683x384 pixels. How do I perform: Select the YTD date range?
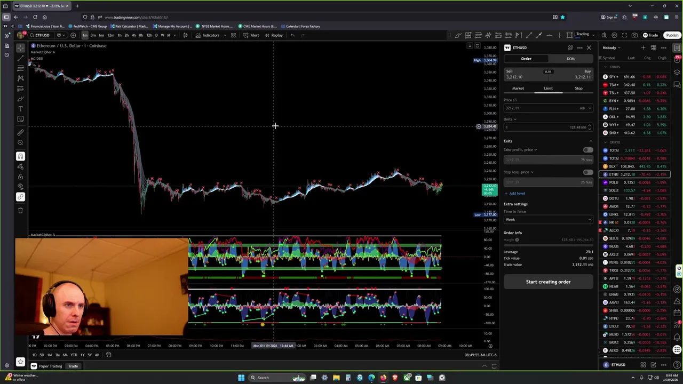coord(74,355)
